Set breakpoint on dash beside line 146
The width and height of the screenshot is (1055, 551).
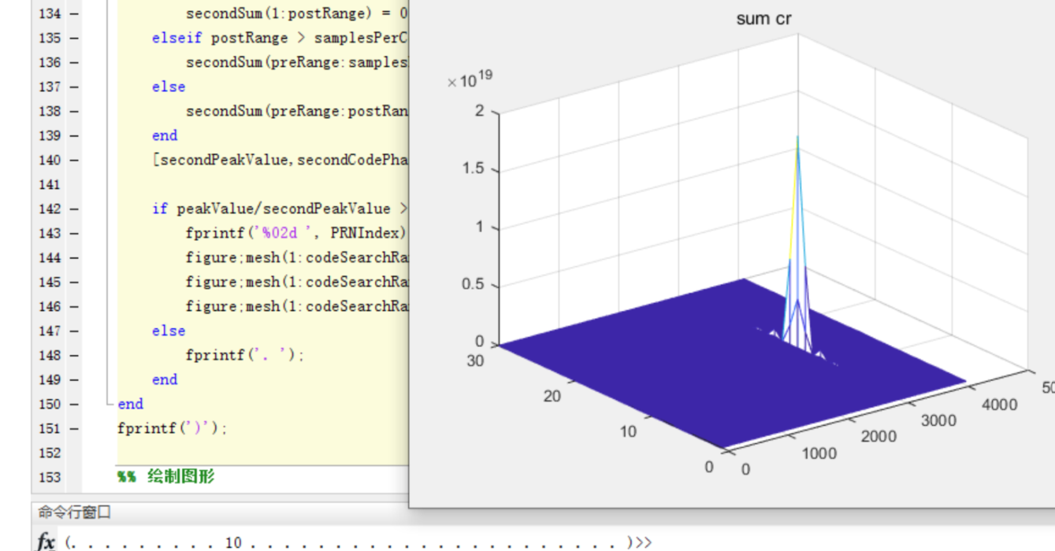pyautogui.click(x=74, y=306)
